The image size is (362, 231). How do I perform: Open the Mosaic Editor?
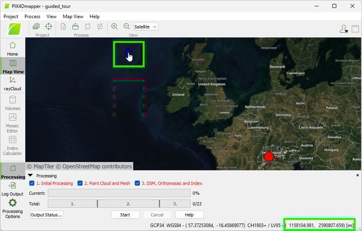(12, 123)
